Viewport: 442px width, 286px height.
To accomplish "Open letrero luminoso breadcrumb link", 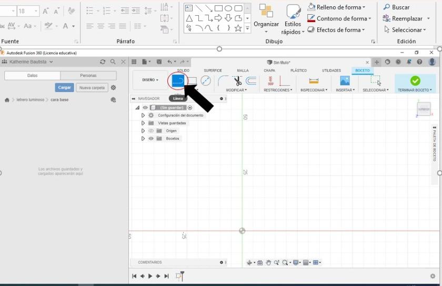I will click(31, 100).
